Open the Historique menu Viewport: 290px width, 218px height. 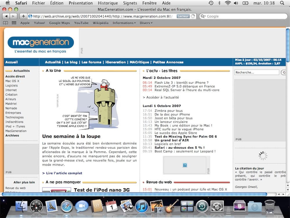click(x=108, y=3)
